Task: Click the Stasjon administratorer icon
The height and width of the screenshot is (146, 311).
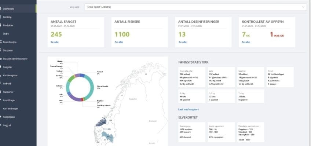Action: pos(1,59)
